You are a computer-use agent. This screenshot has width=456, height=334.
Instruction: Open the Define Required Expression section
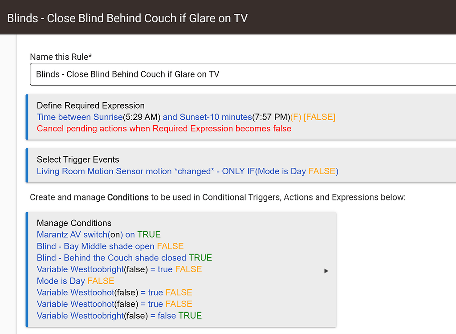(90, 106)
